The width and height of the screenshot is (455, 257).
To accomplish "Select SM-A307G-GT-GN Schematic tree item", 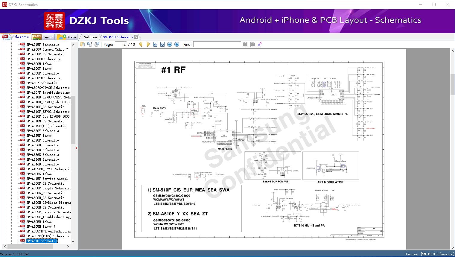I will click(x=48, y=88).
